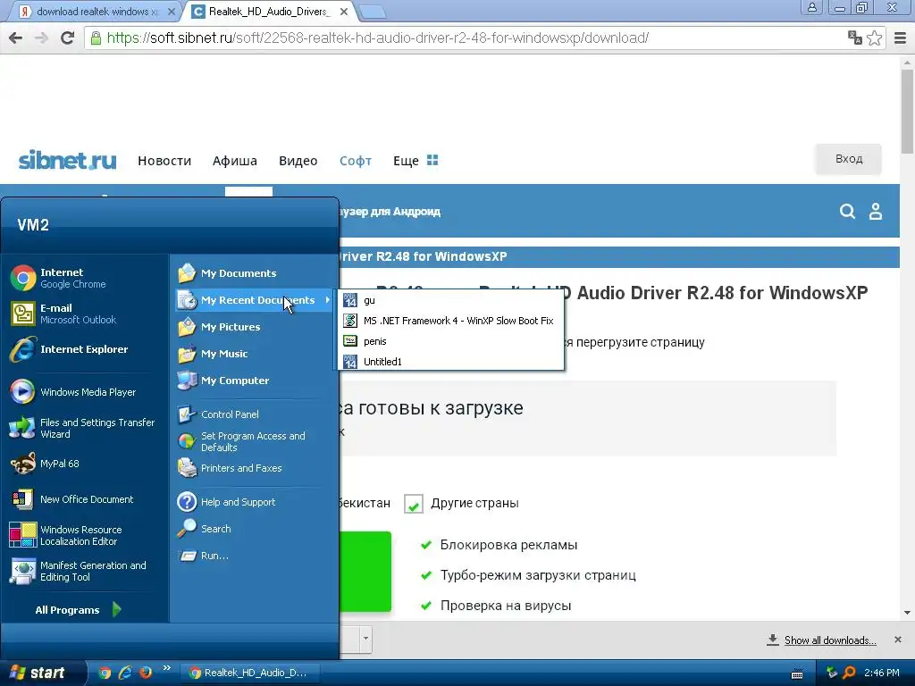
Task: Go to Софт section
Action: coord(356,161)
